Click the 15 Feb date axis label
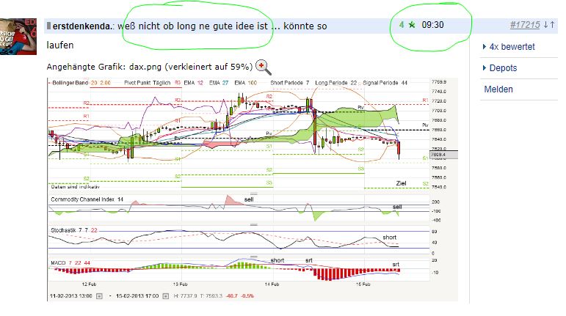 (x=363, y=284)
